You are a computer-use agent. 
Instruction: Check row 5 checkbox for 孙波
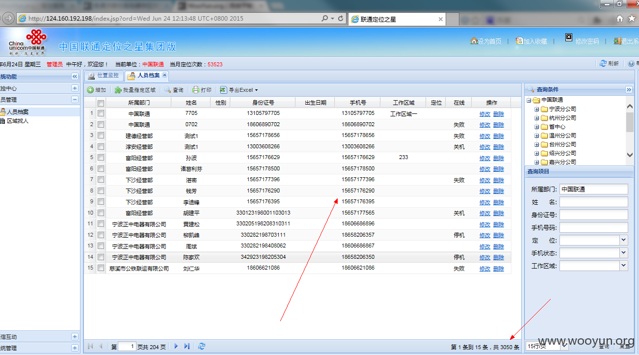pos(101,158)
